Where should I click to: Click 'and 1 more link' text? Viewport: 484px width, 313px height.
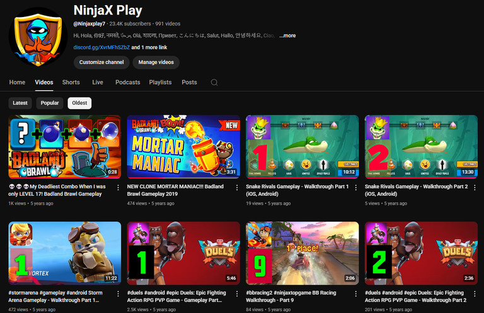pos(149,47)
